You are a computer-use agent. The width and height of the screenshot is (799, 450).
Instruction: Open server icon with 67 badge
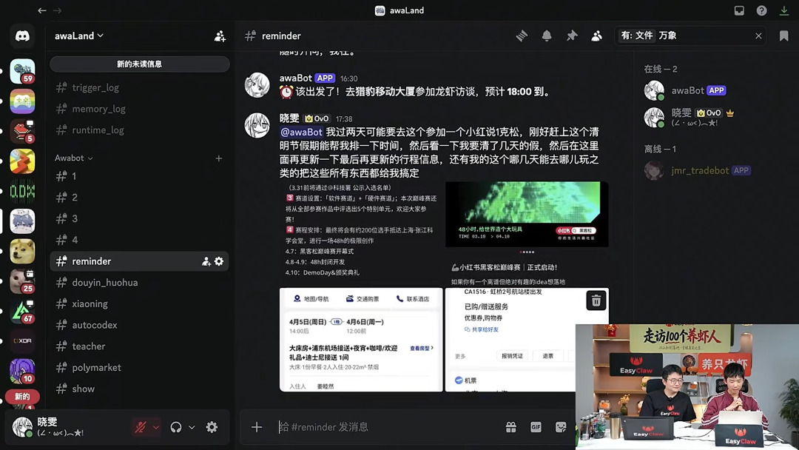(22, 312)
